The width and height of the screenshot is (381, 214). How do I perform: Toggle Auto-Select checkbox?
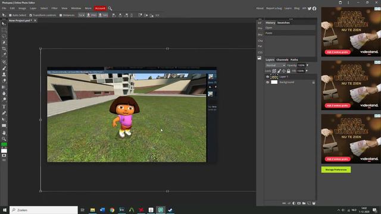10,15
